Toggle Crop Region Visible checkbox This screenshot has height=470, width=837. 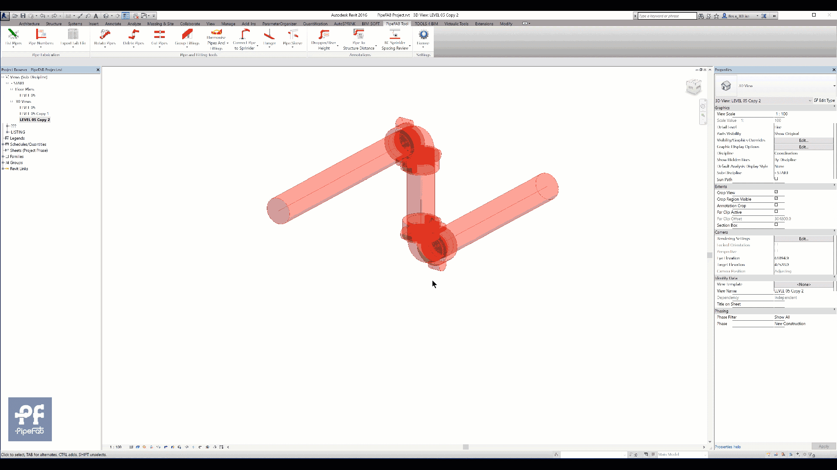[x=776, y=198]
